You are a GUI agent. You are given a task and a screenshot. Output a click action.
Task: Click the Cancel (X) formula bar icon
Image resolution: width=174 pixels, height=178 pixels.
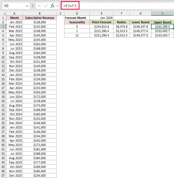[x=39, y=6]
